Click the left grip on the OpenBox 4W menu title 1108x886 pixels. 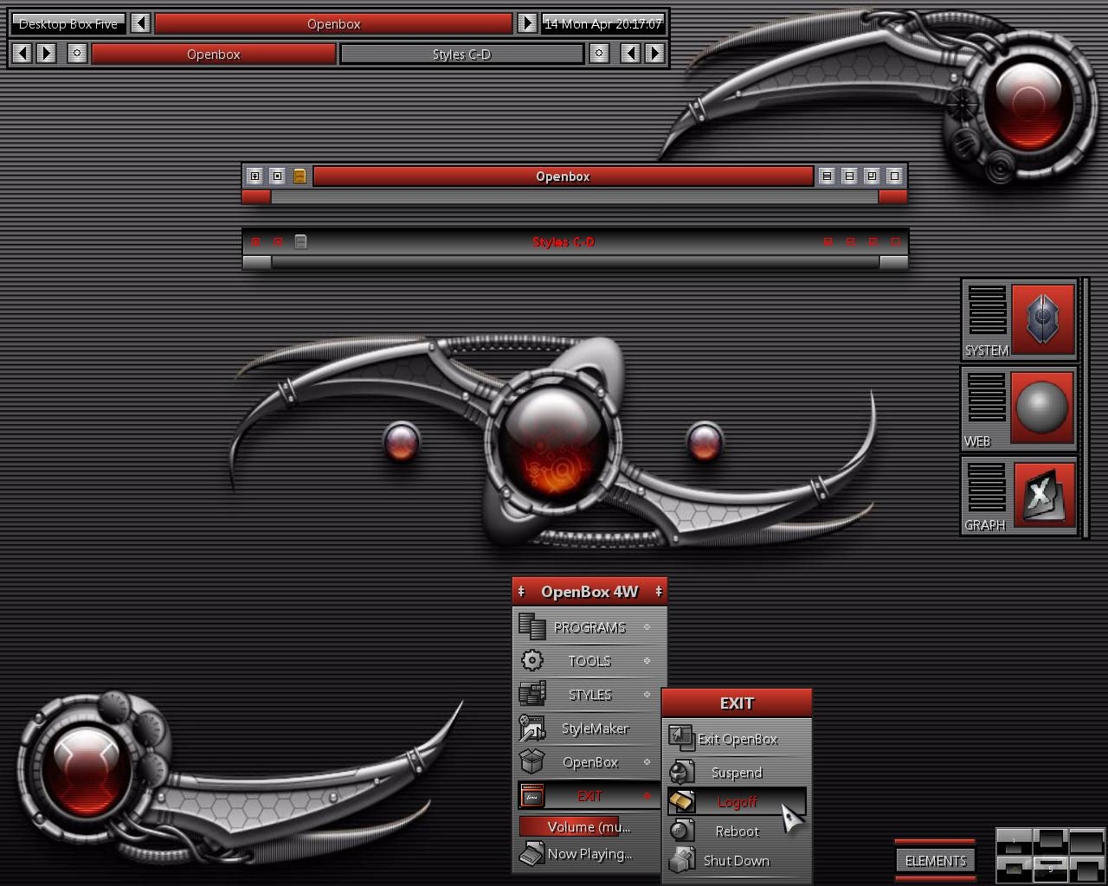click(521, 592)
